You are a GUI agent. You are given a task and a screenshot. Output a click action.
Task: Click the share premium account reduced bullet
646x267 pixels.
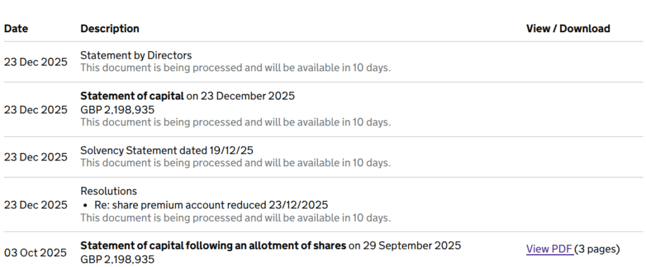pos(211,205)
